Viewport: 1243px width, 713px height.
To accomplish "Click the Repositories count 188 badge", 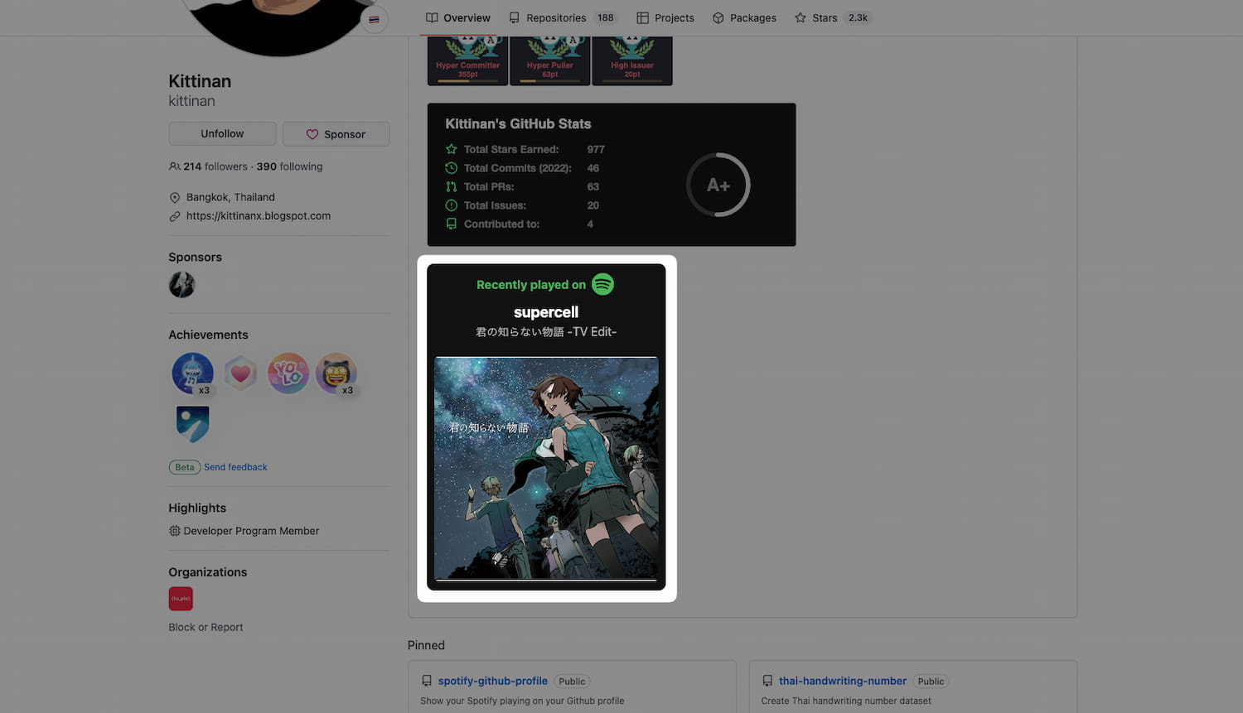I will coord(606,17).
